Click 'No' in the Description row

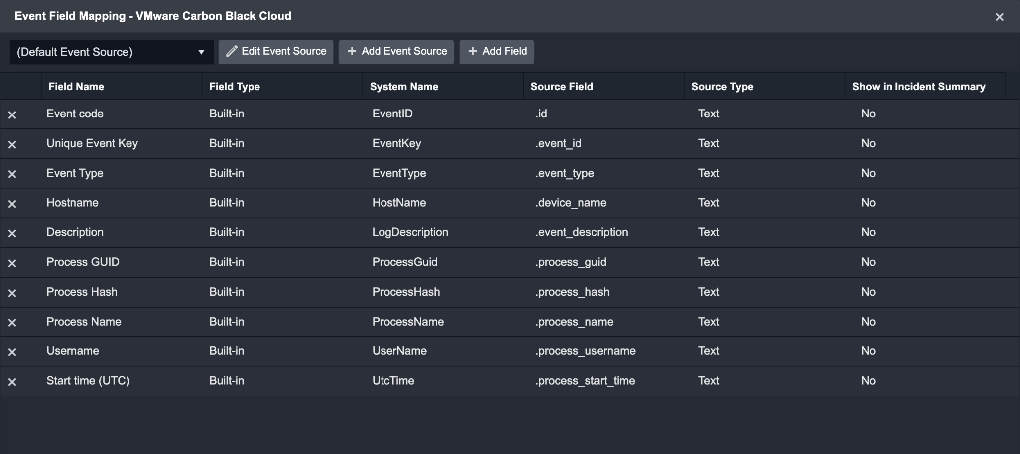pyautogui.click(x=868, y=232)
